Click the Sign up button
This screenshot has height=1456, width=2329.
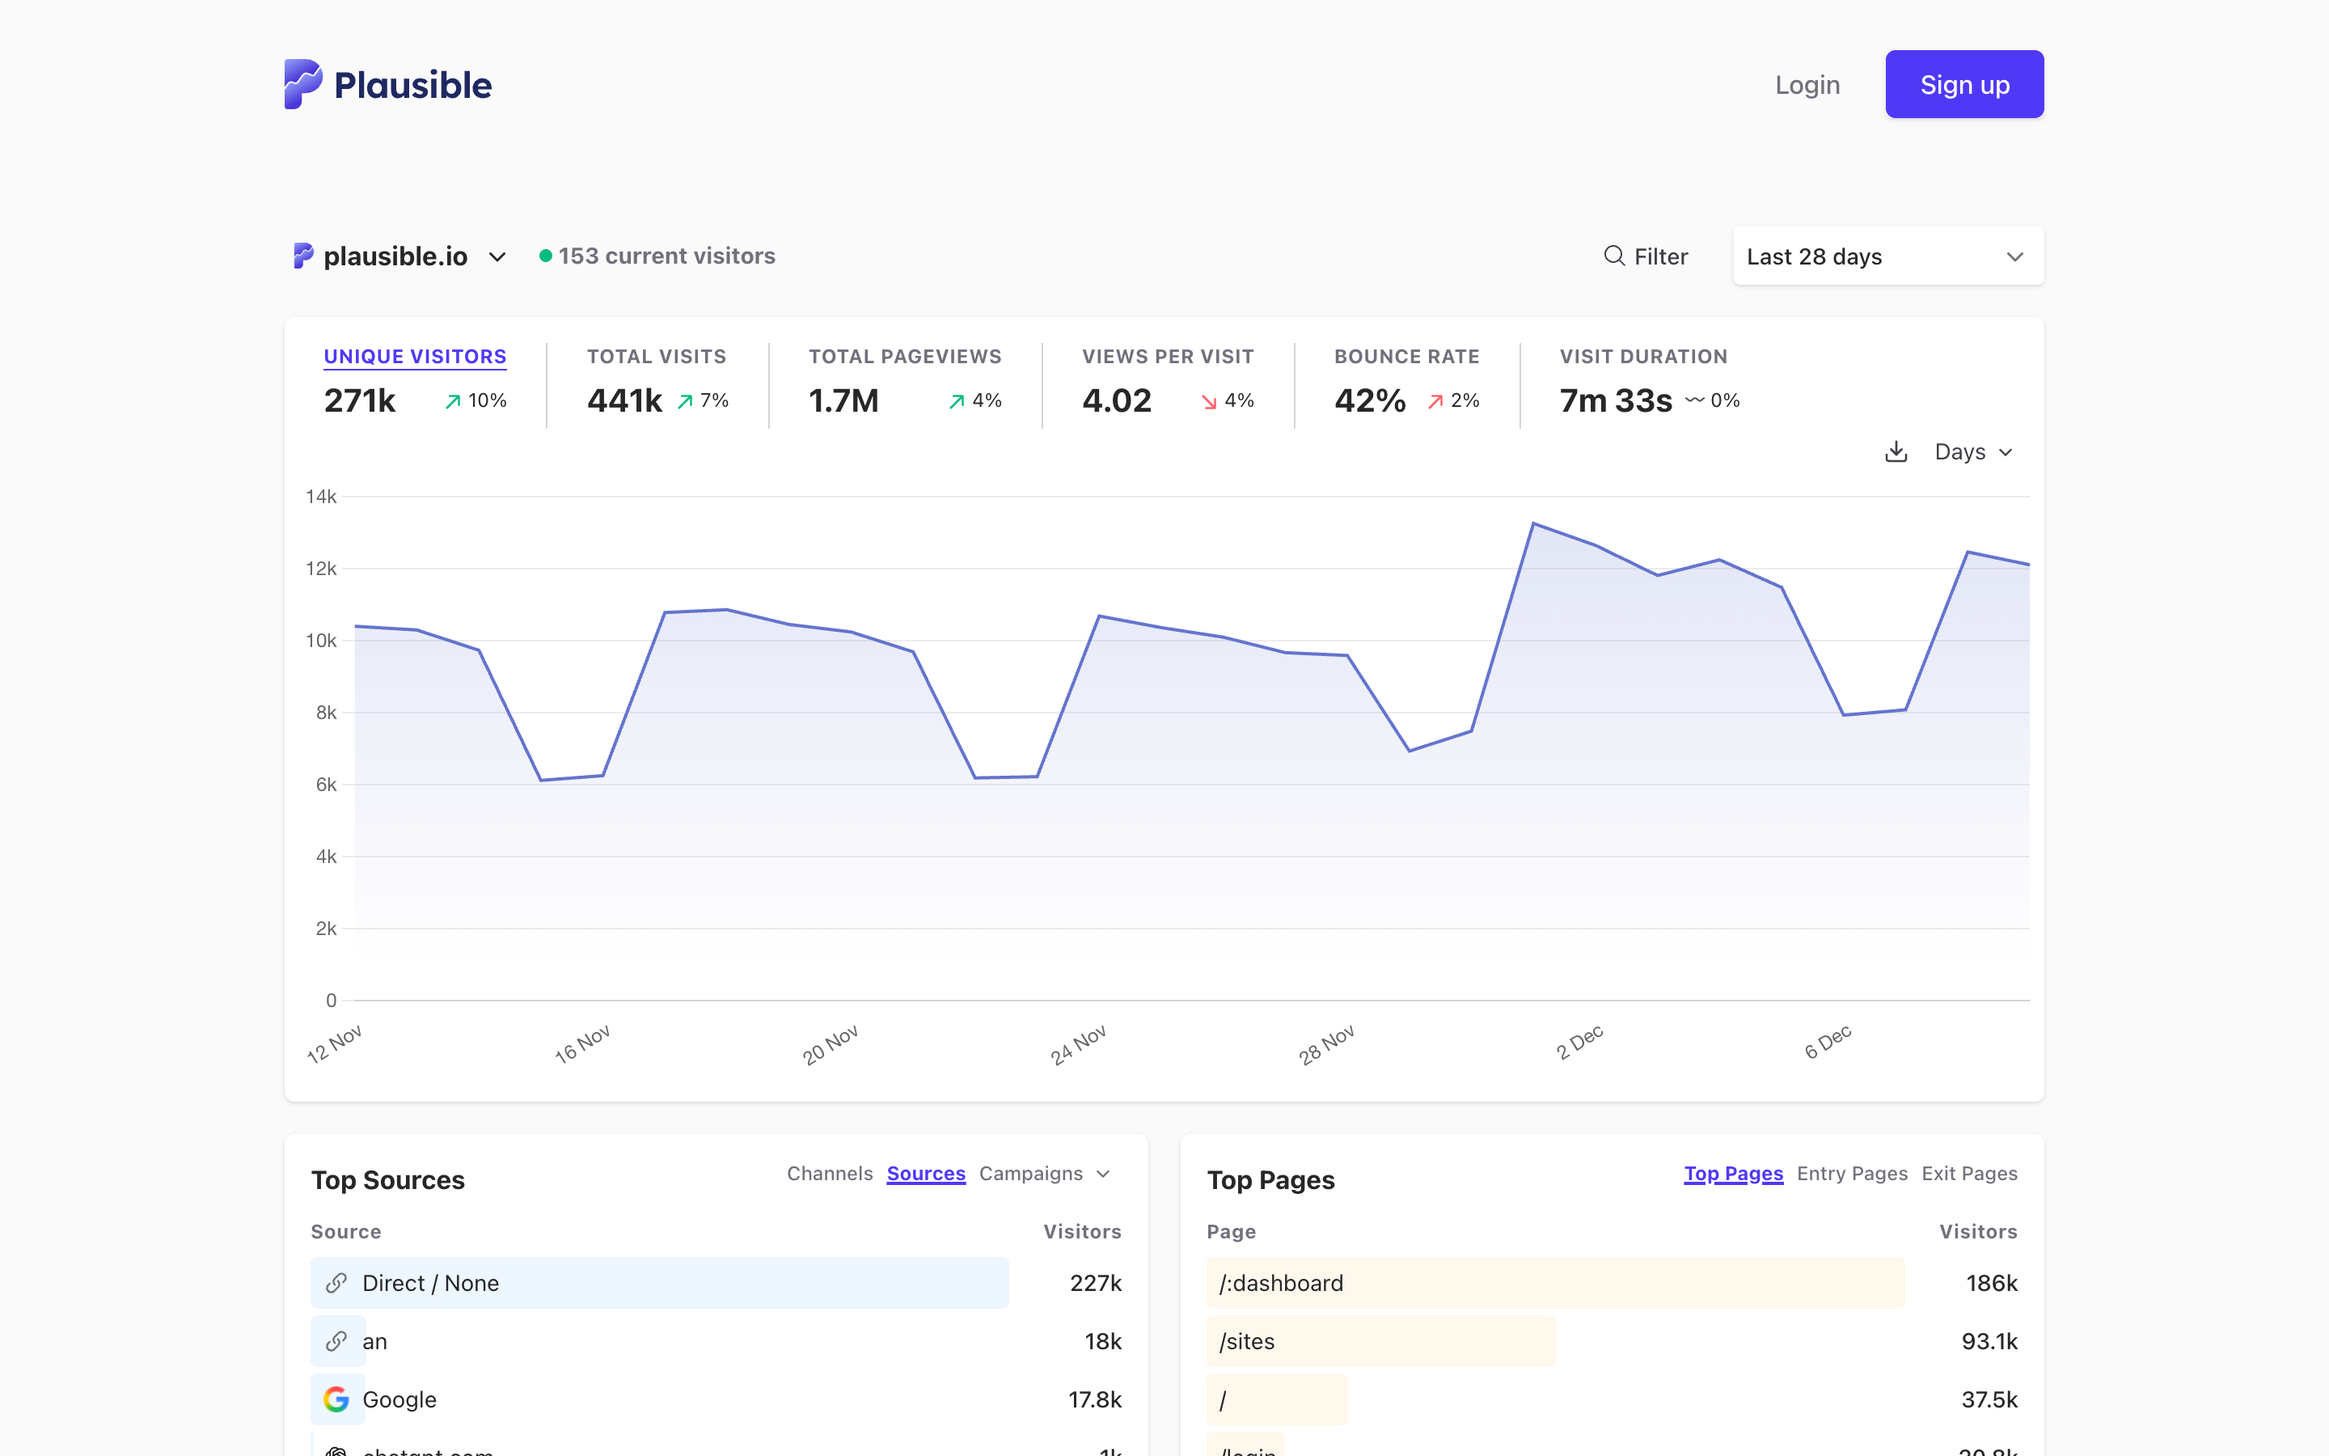[x=1963, y=85]
